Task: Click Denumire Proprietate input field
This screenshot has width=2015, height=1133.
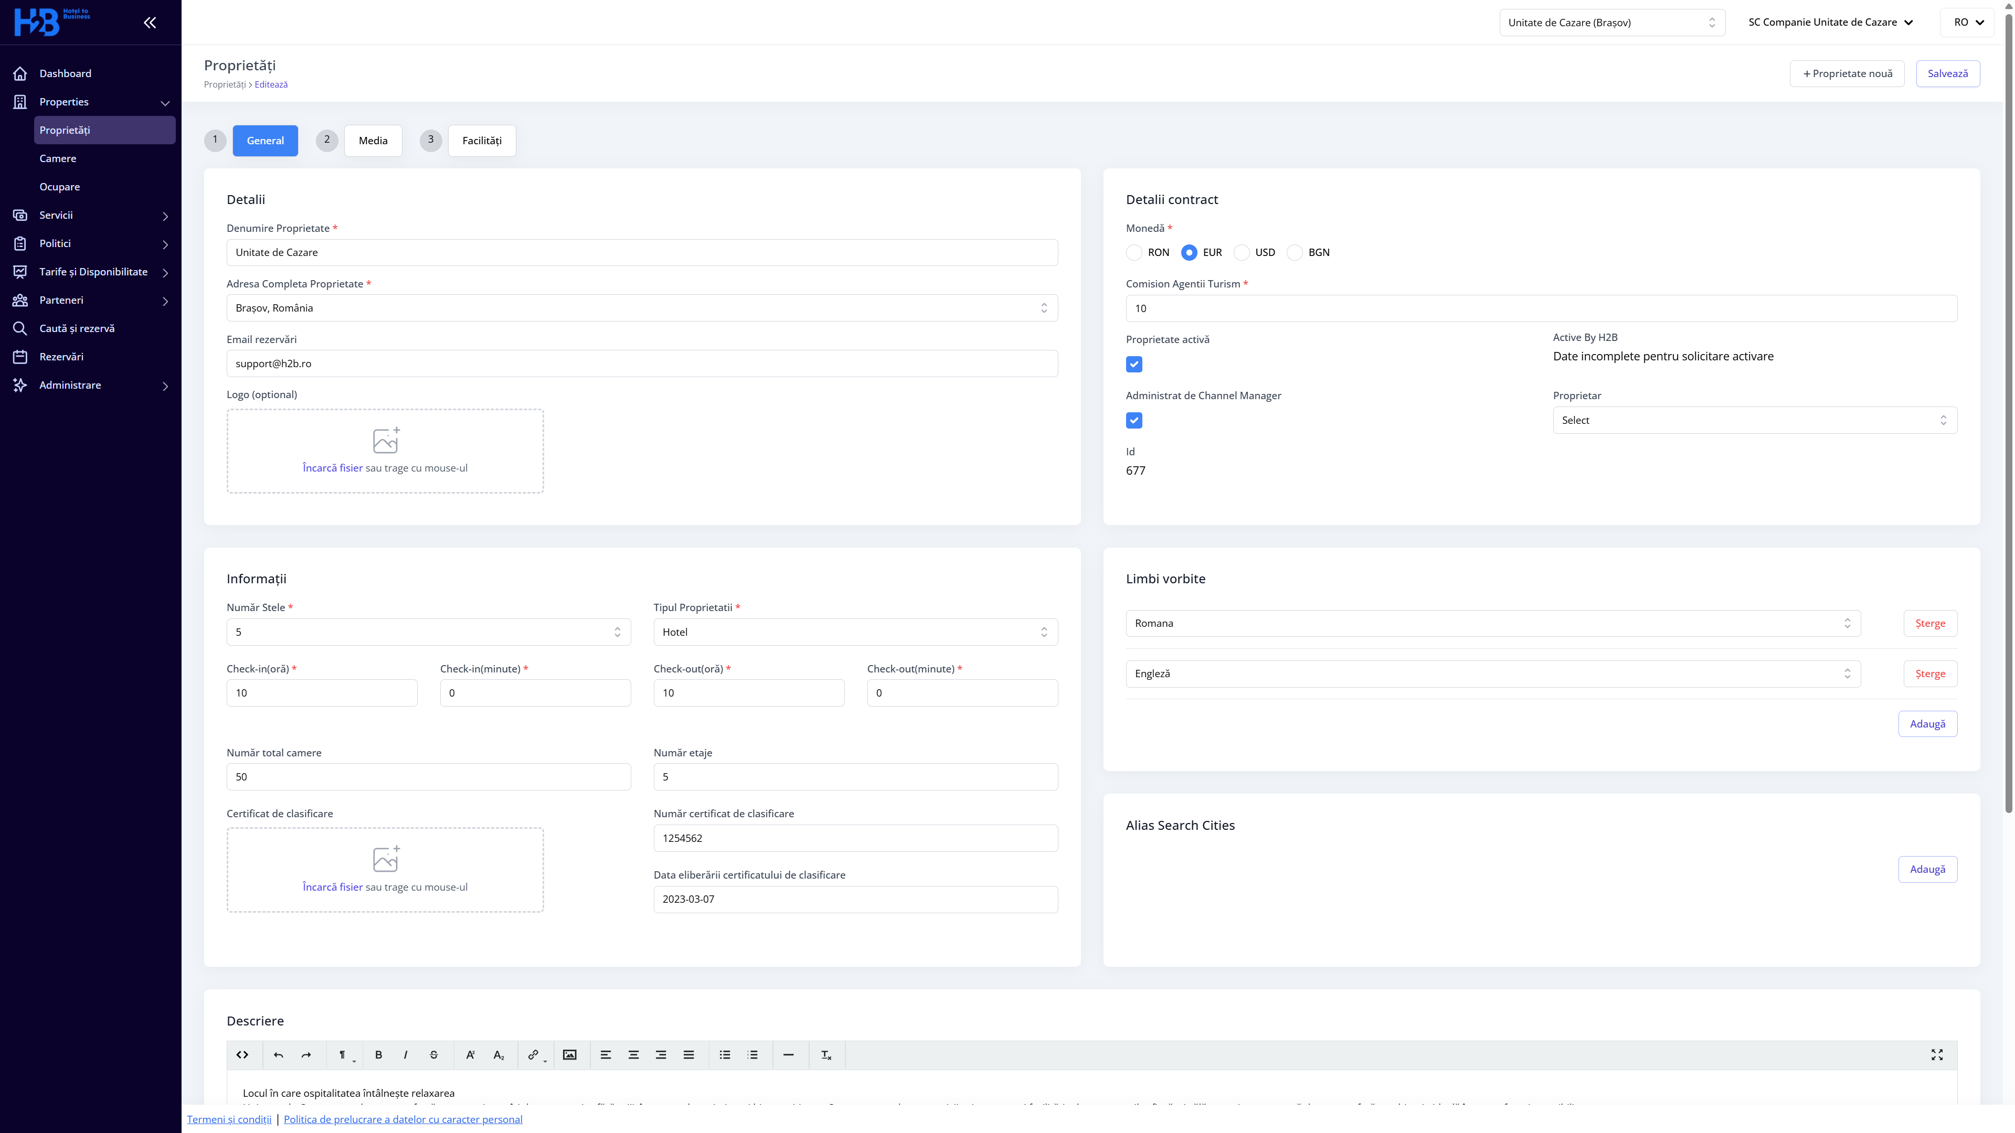Action: click(642, 252)
